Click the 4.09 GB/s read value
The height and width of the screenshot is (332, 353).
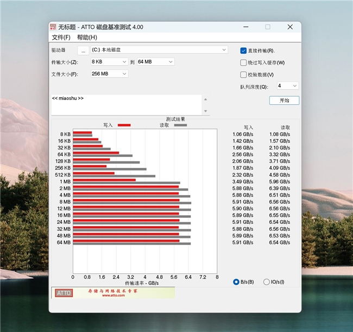pyautogui.click(x=280, y=168)
